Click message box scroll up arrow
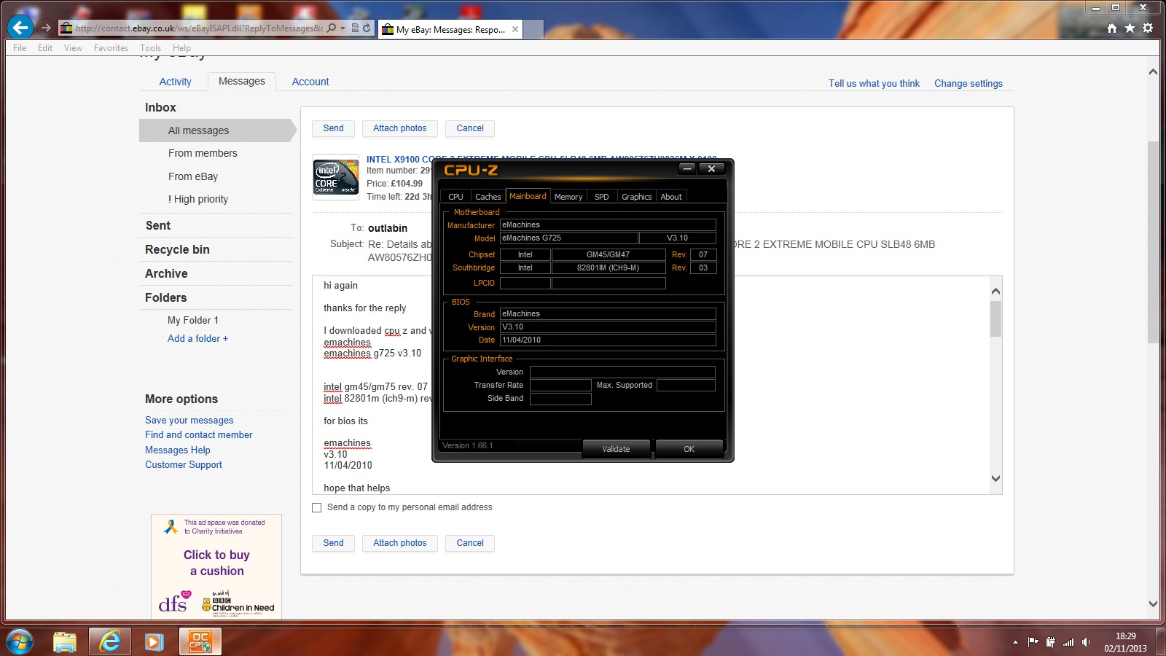This screenshot has width=1166, height=656. click(996, 291)
